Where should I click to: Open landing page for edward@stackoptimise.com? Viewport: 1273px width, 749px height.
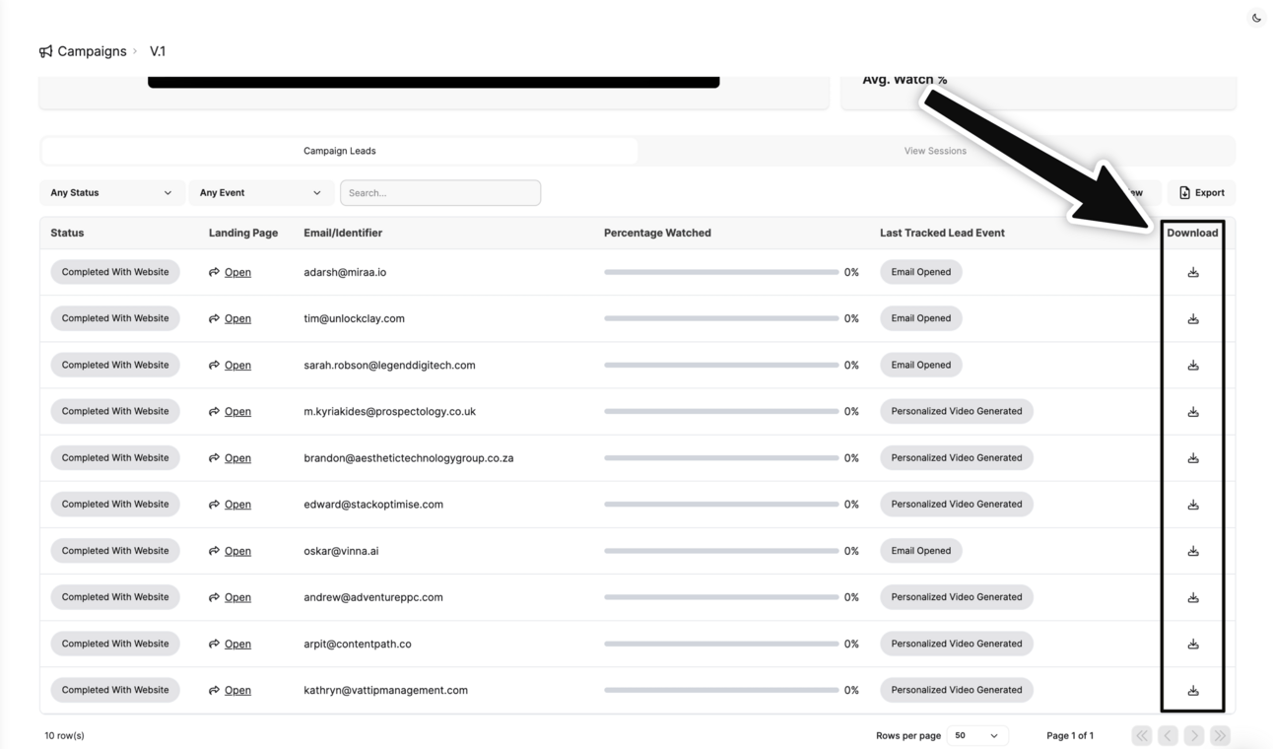tap(230, 505)
